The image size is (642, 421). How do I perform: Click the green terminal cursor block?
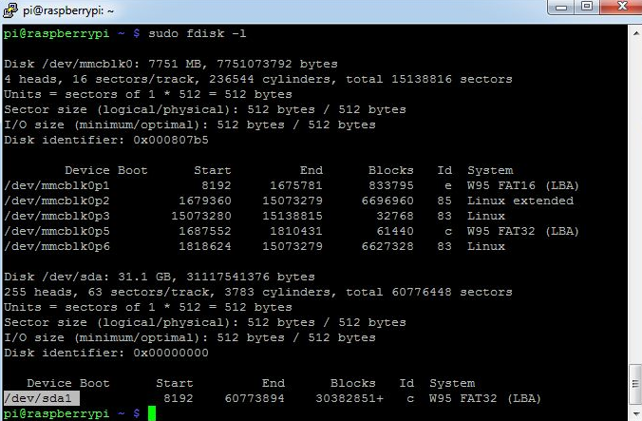[x=152, y=413]
